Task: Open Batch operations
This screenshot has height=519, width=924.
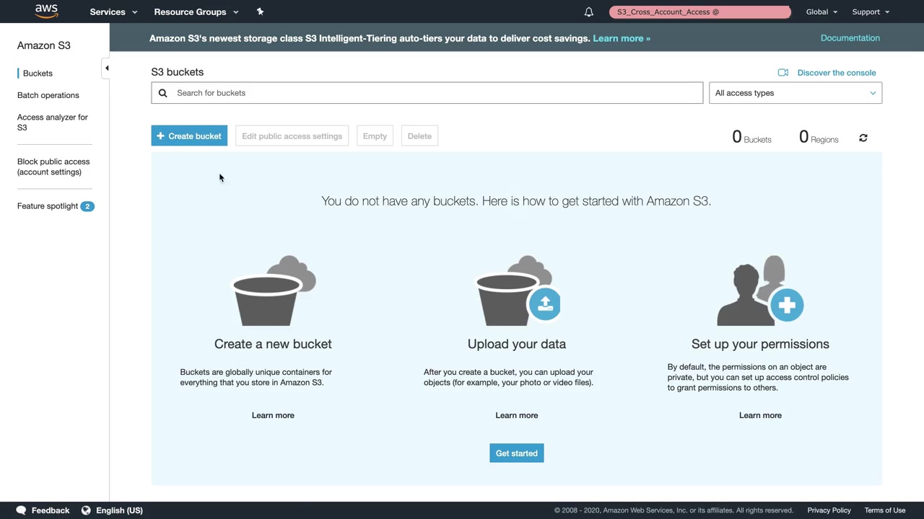Action: pos(48,95)
